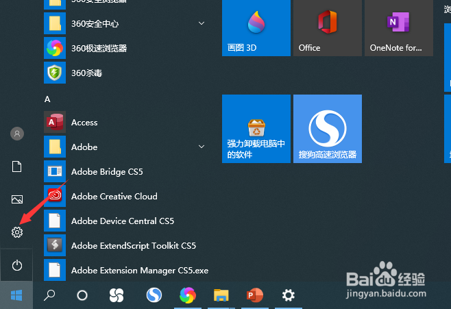This screenshot has height=309, width=451.
Task: Open the pinwheel fan app on taskbar
Action: 117,295
